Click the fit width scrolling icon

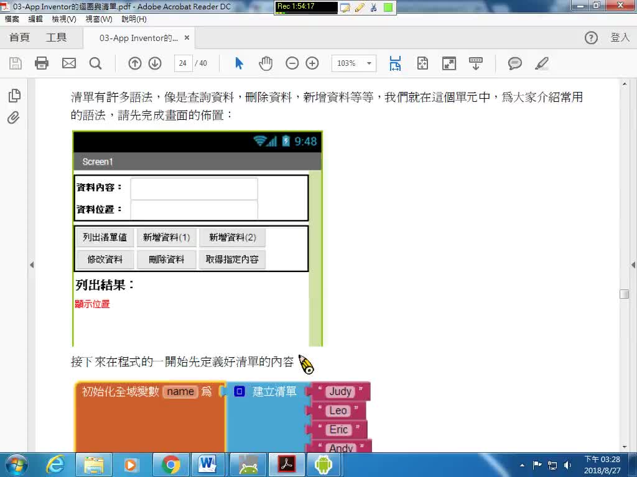click(395, 63)
